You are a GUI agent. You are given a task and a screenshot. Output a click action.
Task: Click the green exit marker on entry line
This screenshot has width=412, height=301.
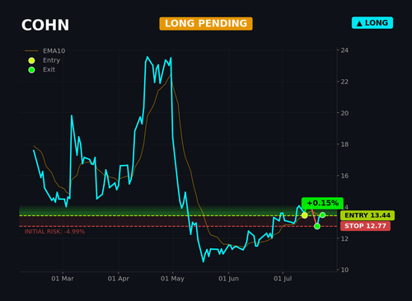click(322, 215)
